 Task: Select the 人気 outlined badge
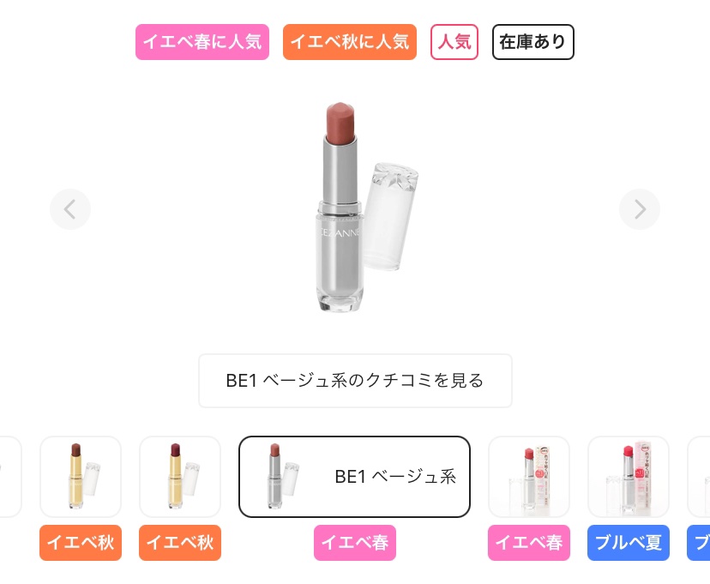(x=454, y=42)
